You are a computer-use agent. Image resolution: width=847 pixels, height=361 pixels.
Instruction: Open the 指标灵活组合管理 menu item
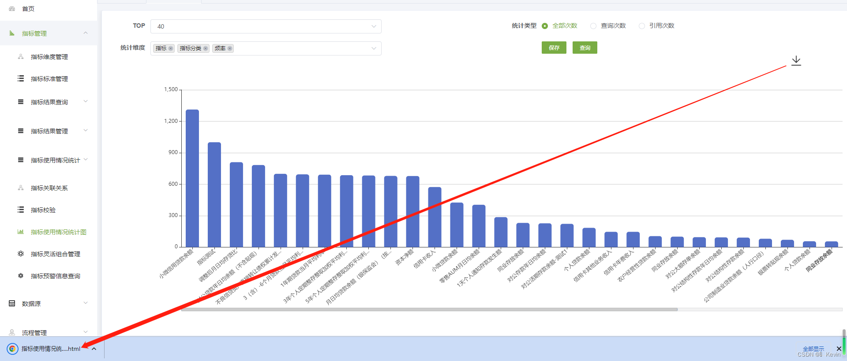(56, 254)
